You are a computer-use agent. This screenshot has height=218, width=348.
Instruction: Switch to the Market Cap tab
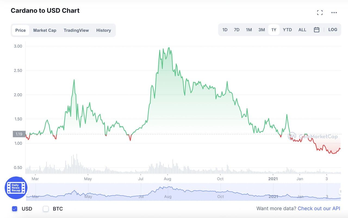click(x=45, y=30)
